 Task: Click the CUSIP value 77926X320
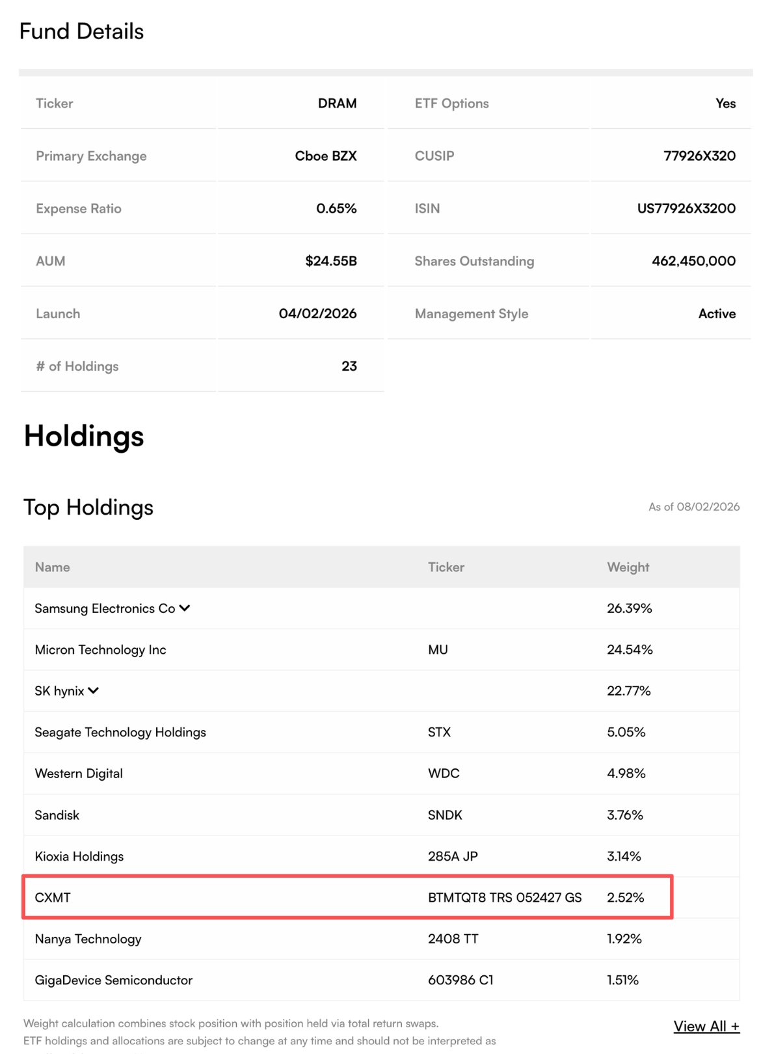coord(699,156)
